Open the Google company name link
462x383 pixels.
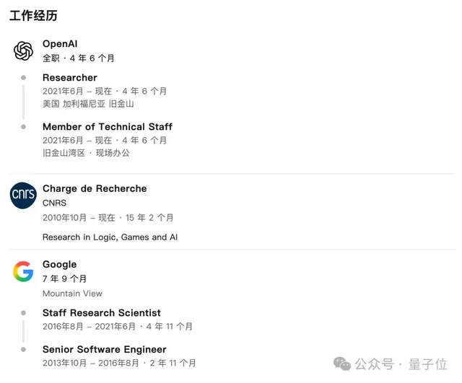coord(59,265)
